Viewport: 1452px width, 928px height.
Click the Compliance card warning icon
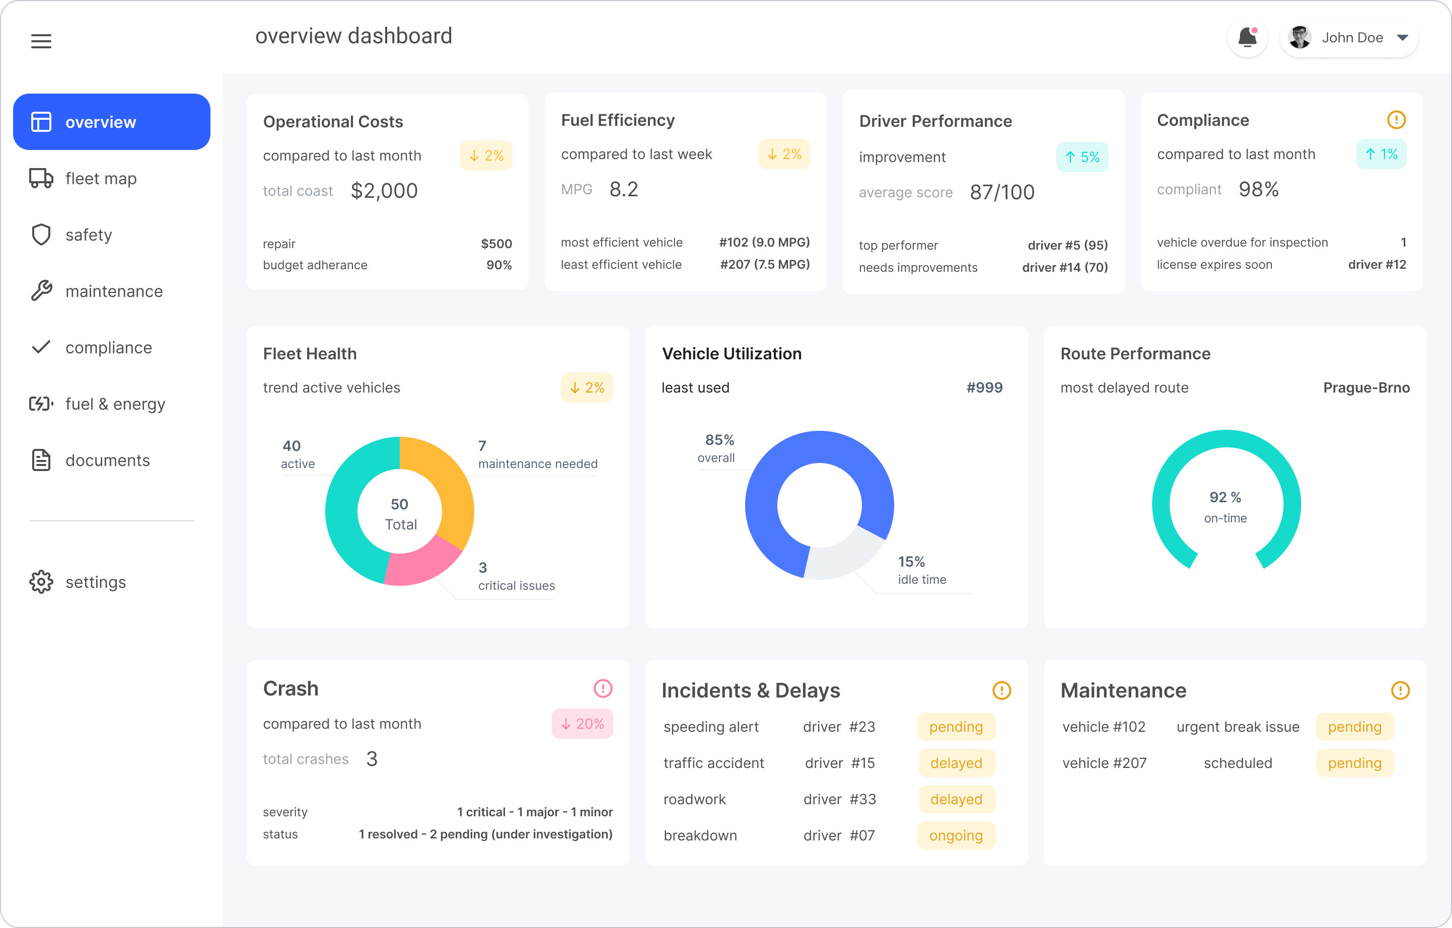click(1396, 120)
